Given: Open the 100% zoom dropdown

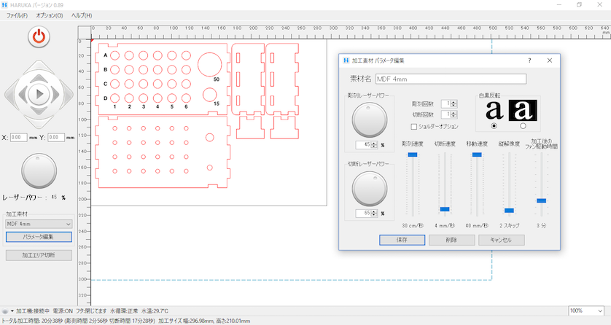Looking at the screenshot, I should click(586, 310).
